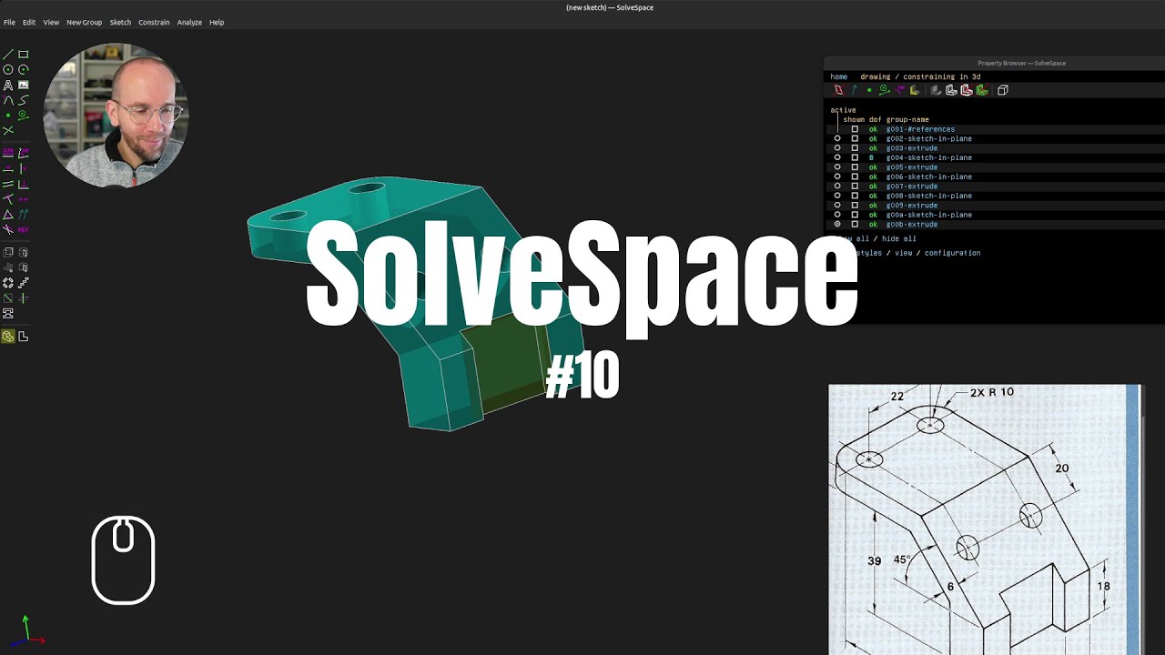
Task: Toggle constraints visibility in Property Browser
Action: coord(900,90)
